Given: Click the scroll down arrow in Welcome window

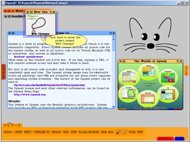Looking at the screenshot, I should (113, 107).
